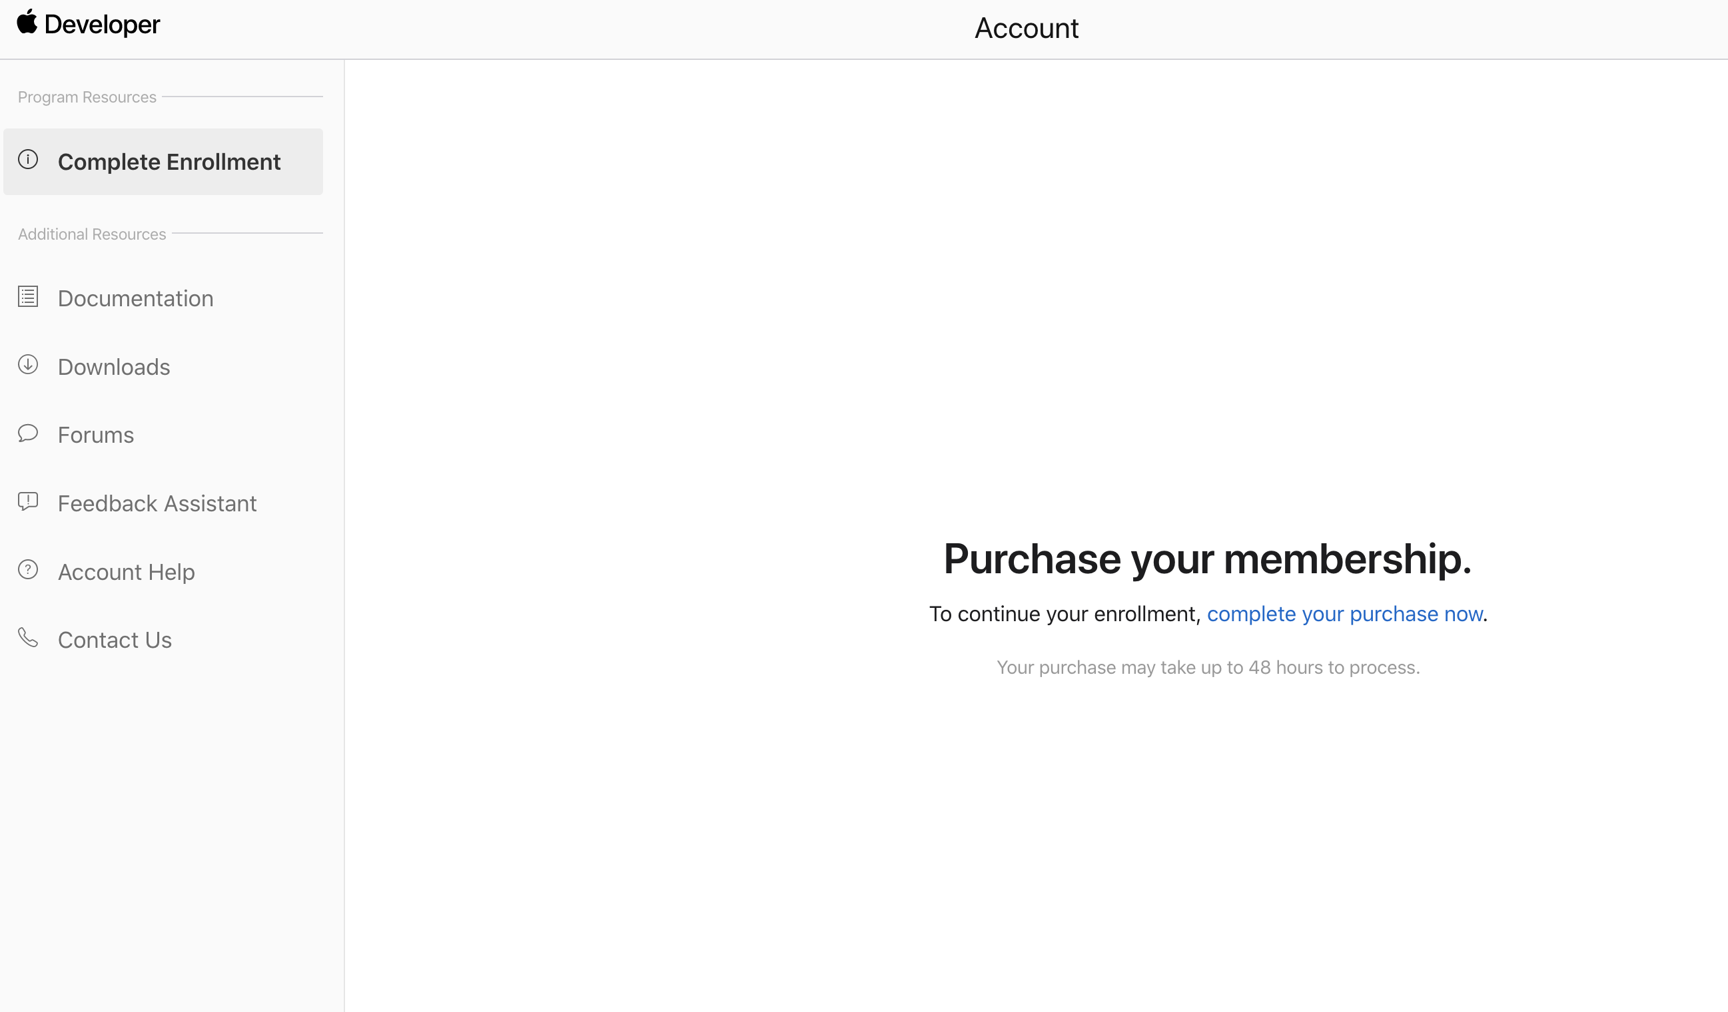Viewport: 1728px width, 1012px height.
Task: Open Feedback Assistant from sidebar
Action: (x=157, y=503)
